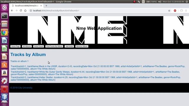Open battery status indicator

click(151, 1)
